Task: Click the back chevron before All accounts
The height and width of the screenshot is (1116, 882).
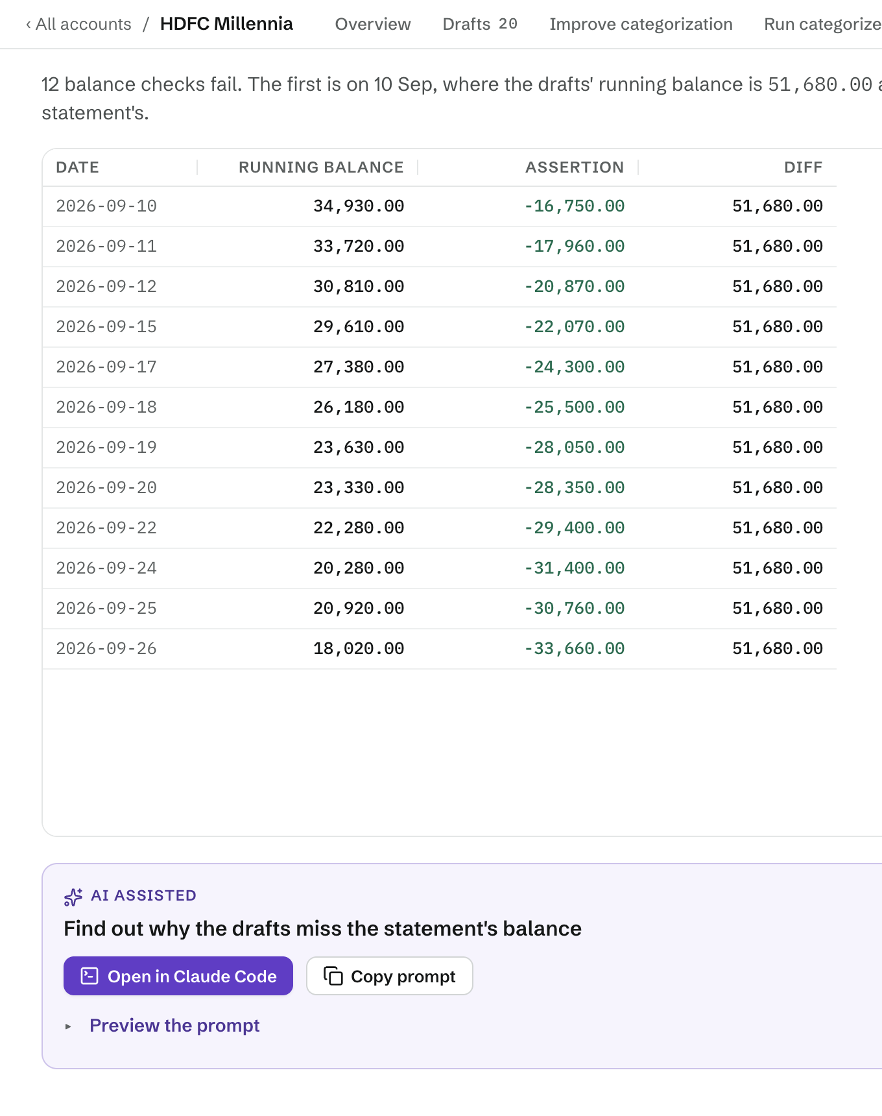Action: coord(28,25)
